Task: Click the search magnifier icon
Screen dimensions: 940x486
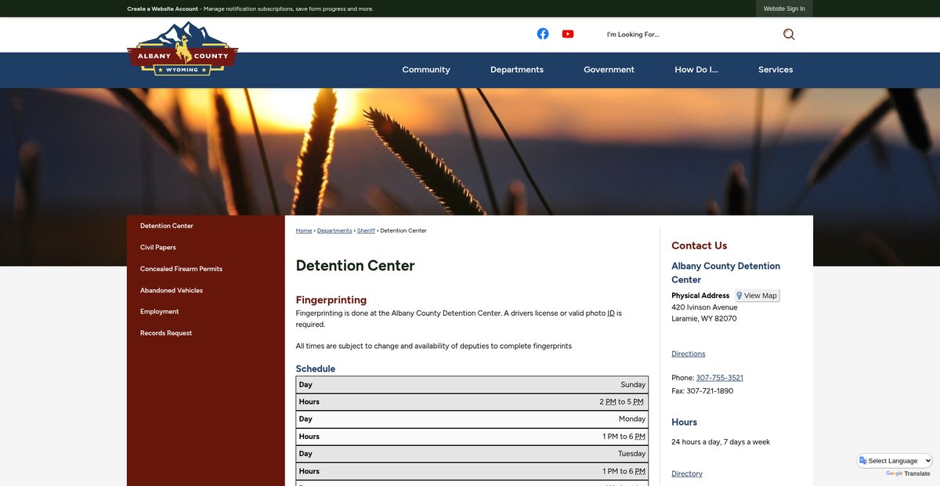Action: click(789, 34)
